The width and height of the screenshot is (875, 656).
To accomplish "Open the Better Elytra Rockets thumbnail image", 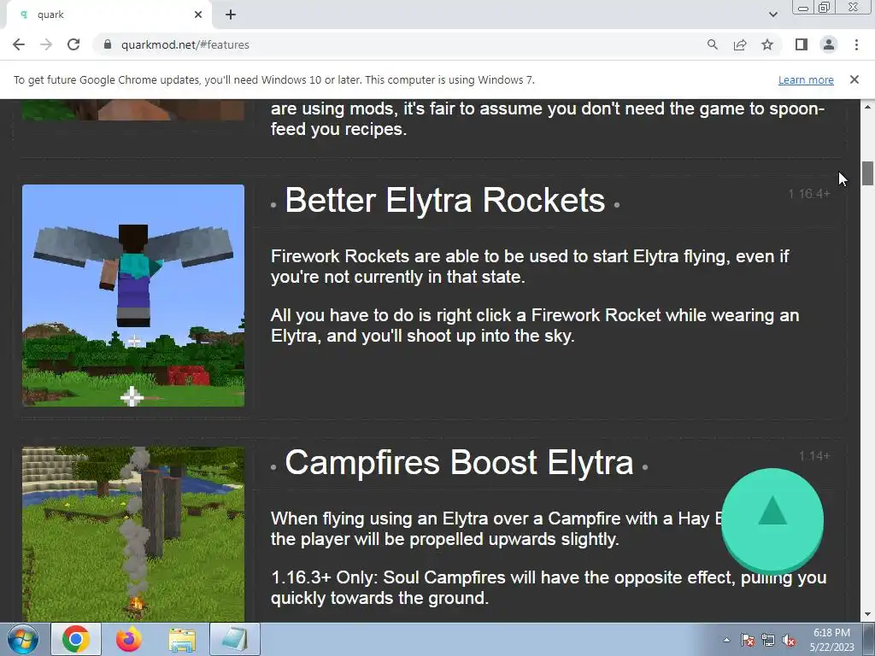I will pyautogui.click(x=133, y=296).
